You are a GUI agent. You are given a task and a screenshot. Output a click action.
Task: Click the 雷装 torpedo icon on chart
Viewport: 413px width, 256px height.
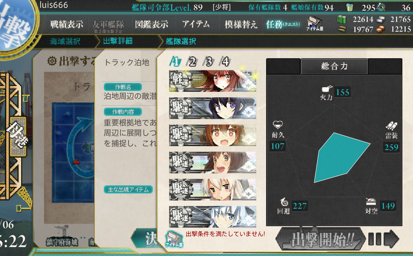(391, 126)
